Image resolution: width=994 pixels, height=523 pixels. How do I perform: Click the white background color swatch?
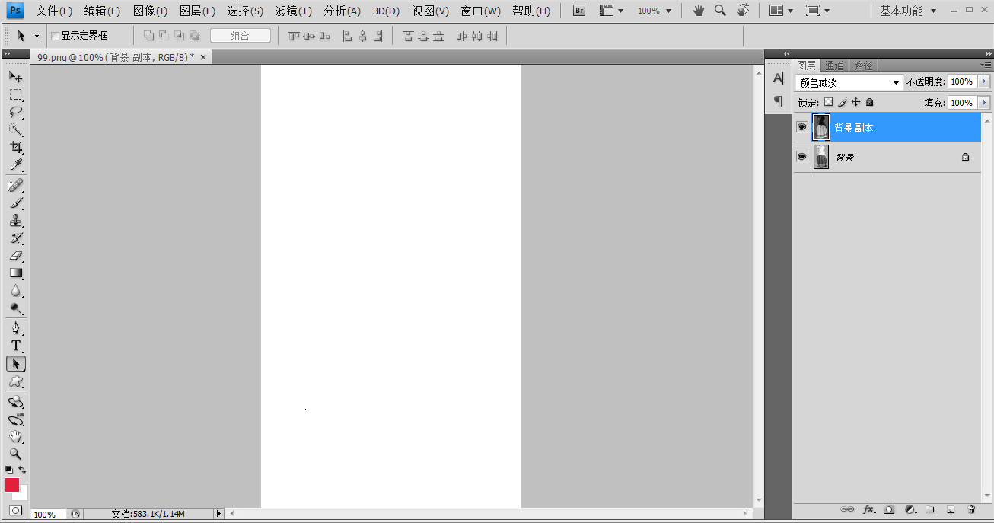pos(23,496)
